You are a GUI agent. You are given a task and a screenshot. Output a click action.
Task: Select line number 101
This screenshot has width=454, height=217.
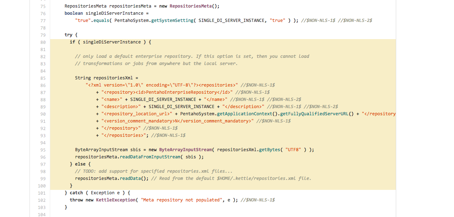click(x=42, y=193)
